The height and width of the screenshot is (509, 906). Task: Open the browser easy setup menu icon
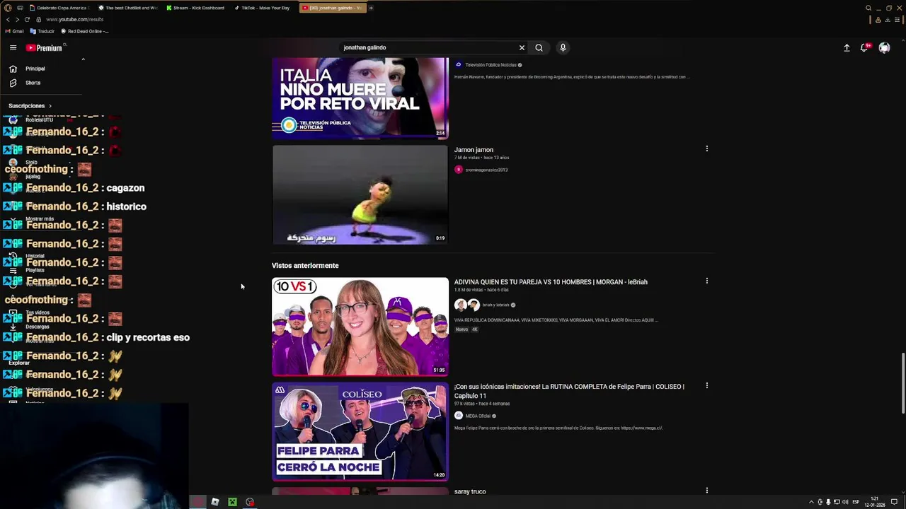(898, 20)
